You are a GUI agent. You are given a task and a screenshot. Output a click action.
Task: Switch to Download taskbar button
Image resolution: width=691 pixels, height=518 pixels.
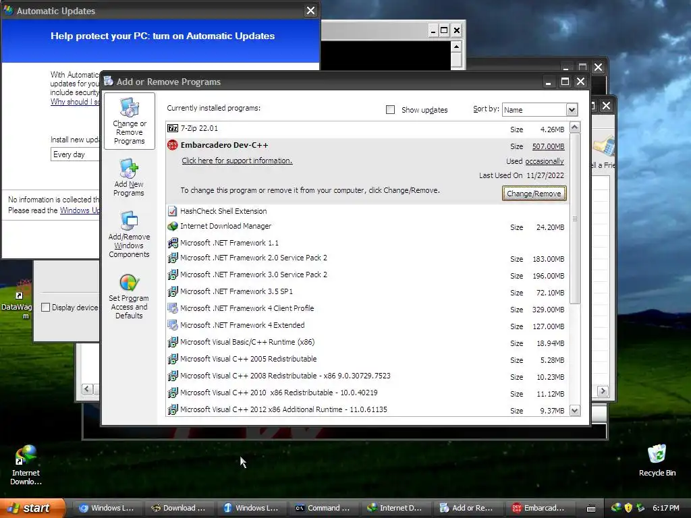[x=179, y=508]
